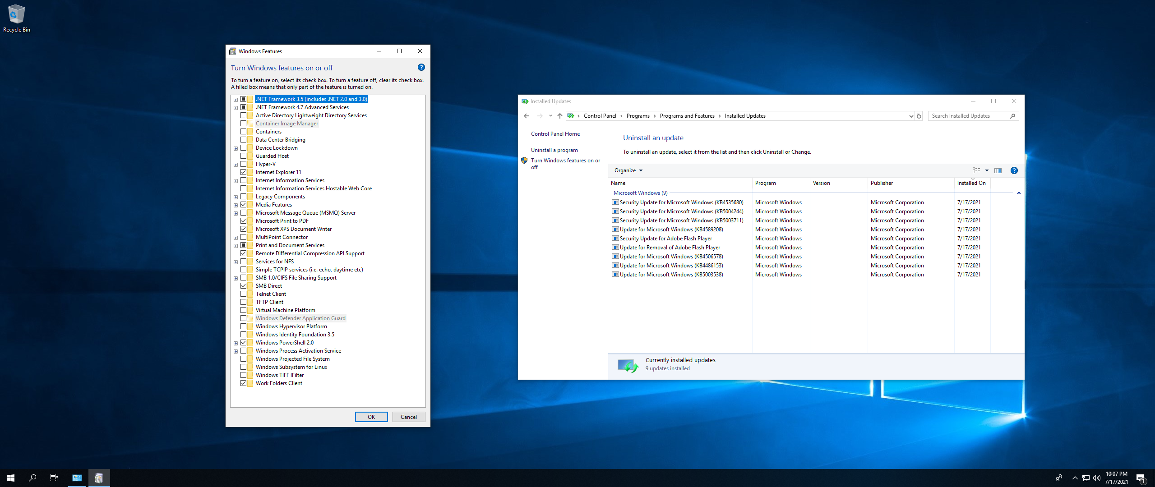The width and height of the screenshot is (1155, 487).
Task: Show hidden system tray icons
Action: click(x=1075, y=478)
